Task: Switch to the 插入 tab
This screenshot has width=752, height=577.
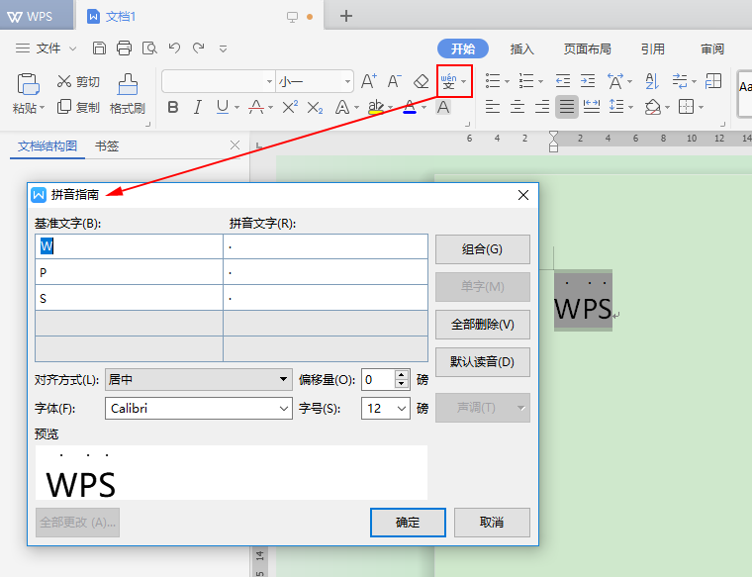Action: tap(521, 48)
